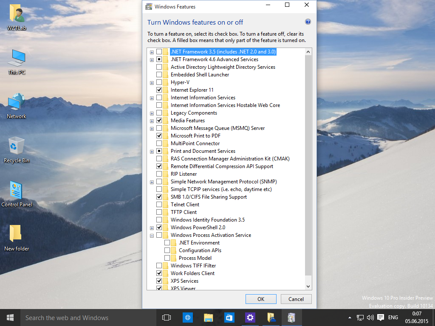
Task: Launch the browser globe icon on taskbar
Action: coord(187,318)
